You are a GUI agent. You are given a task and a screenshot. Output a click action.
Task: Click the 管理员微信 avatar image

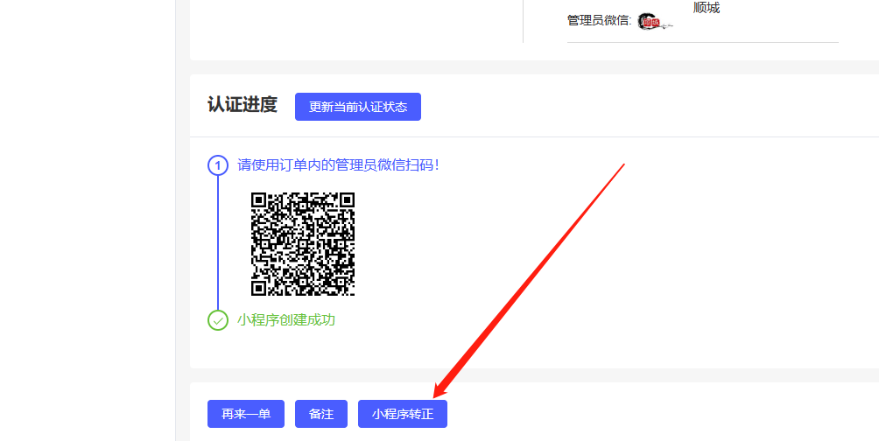654,21
